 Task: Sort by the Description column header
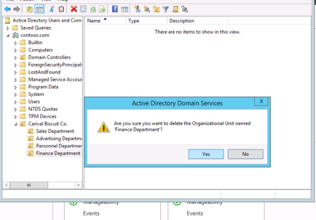(198, 21)
